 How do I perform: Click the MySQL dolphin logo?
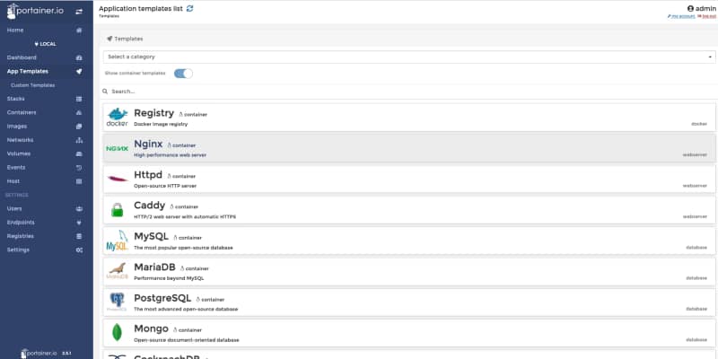pyautogui.click(x=118, y=241)
